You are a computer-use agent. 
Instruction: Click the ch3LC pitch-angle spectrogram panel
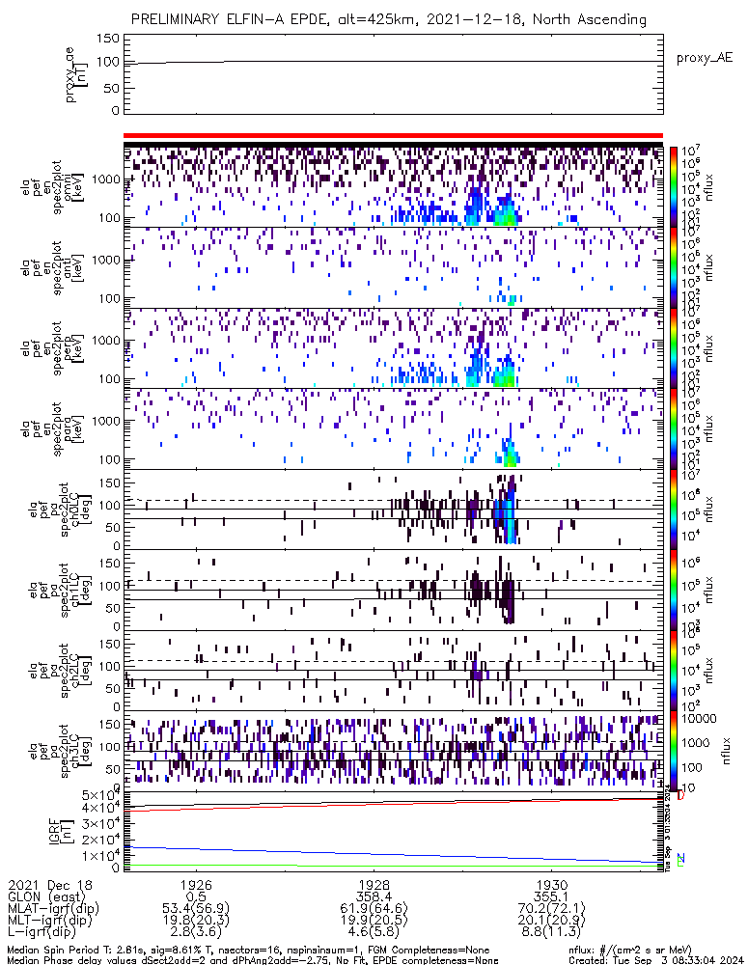pos(394,752)
